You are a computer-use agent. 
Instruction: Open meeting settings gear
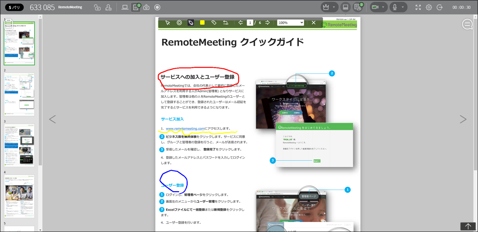[429, 7]
